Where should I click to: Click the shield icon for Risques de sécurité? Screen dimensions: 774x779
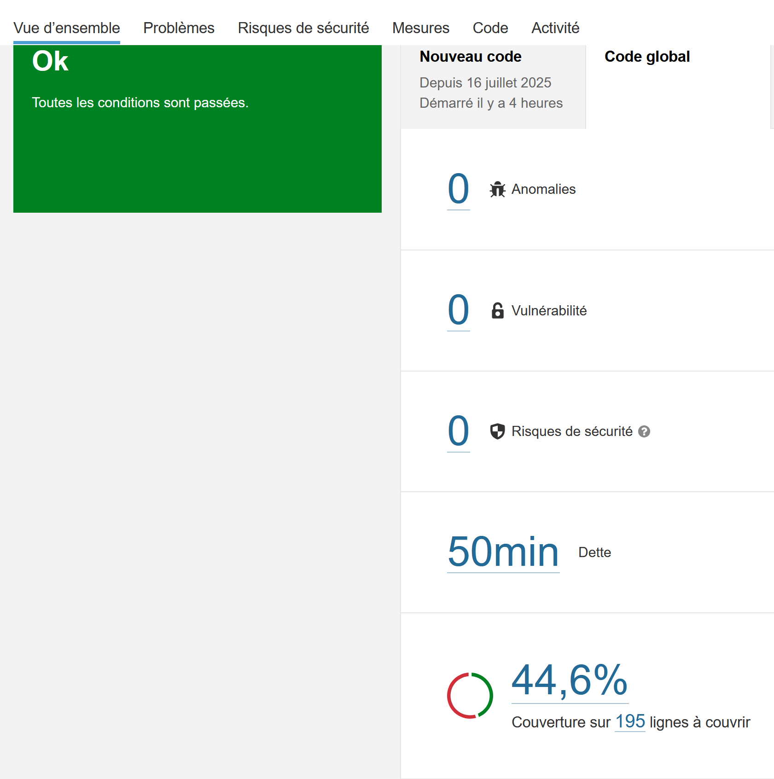coord(497,431)
